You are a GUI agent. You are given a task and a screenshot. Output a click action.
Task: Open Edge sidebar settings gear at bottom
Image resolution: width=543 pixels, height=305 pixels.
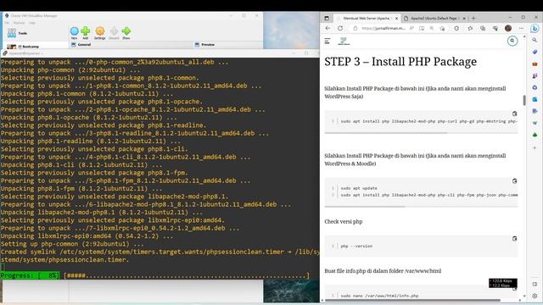tap(535, 296)
